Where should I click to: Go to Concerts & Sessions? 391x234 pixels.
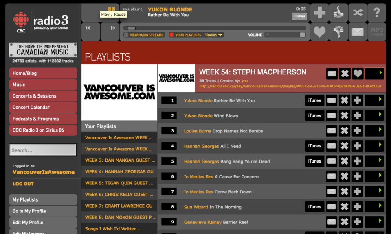(x=43, y=96)
